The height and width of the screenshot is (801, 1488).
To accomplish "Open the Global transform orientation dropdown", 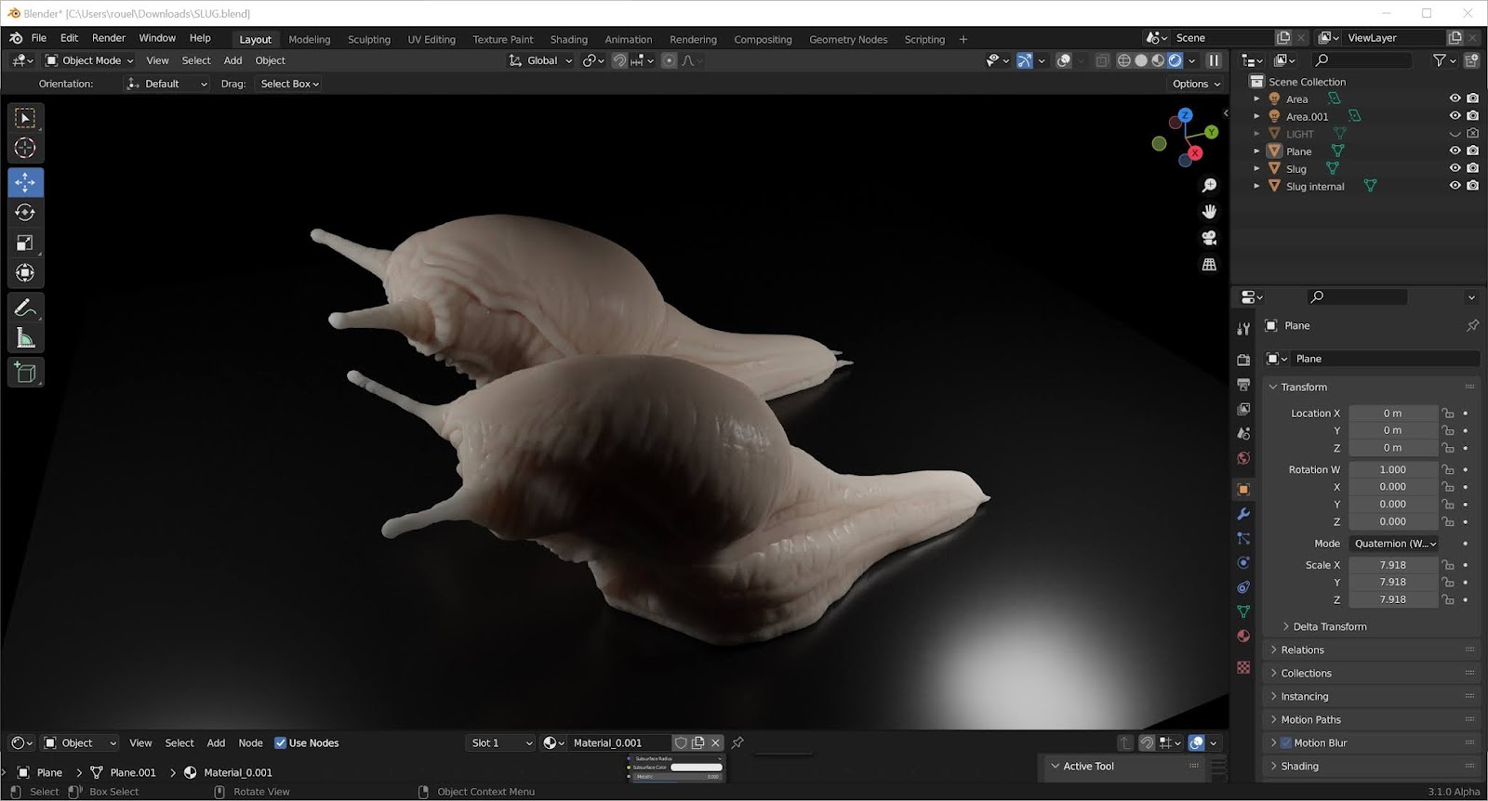I will coord(540,60).
